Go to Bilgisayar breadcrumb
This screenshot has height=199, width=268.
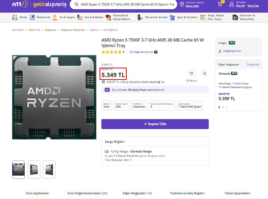tap(51, 30)
